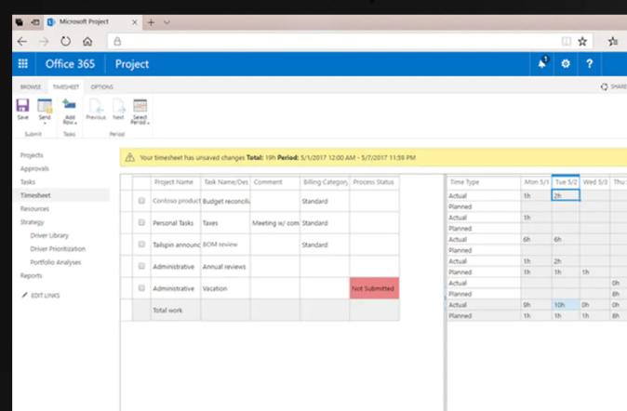627x411 pixels.
Task: Open the settings gear in header
Action: coord(566,63)
